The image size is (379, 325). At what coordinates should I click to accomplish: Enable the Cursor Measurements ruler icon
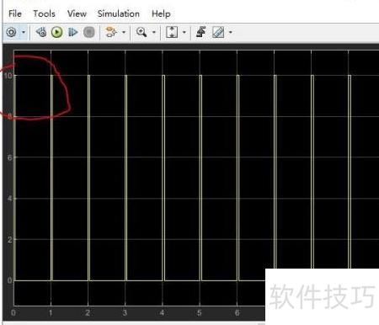tap(218, 32)
